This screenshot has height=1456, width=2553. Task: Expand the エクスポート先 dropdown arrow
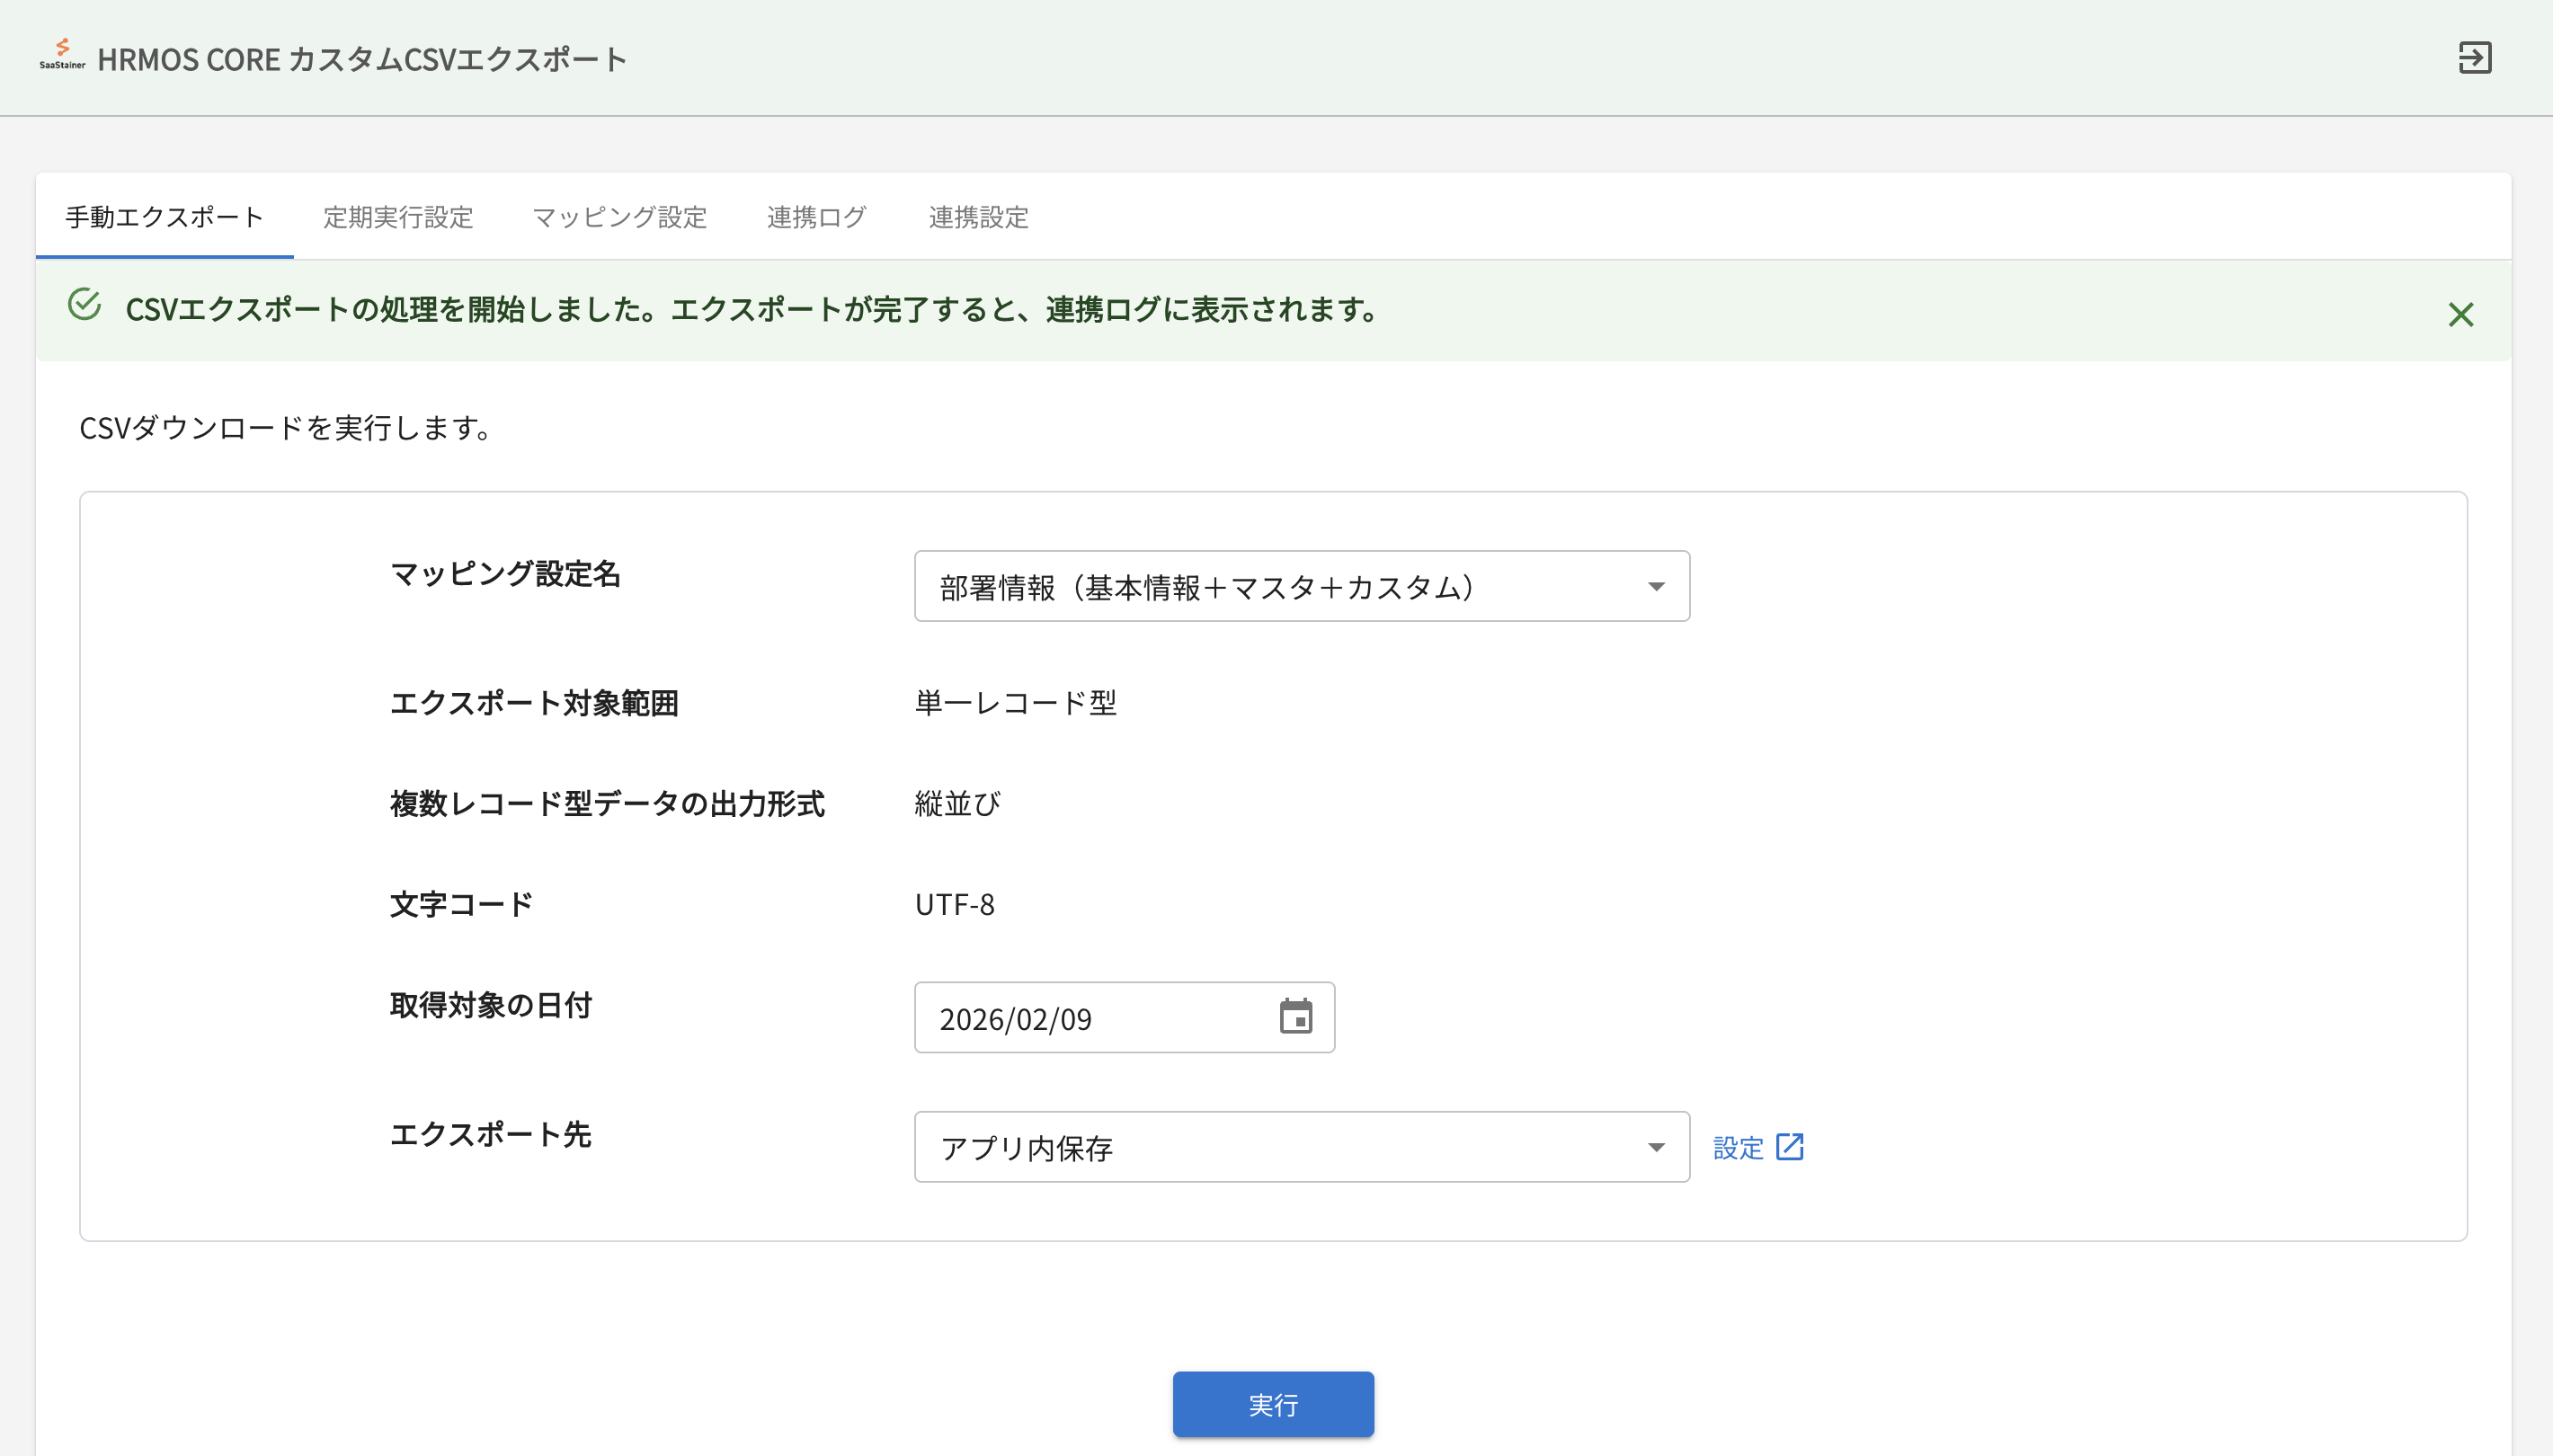[1655, 1148]
